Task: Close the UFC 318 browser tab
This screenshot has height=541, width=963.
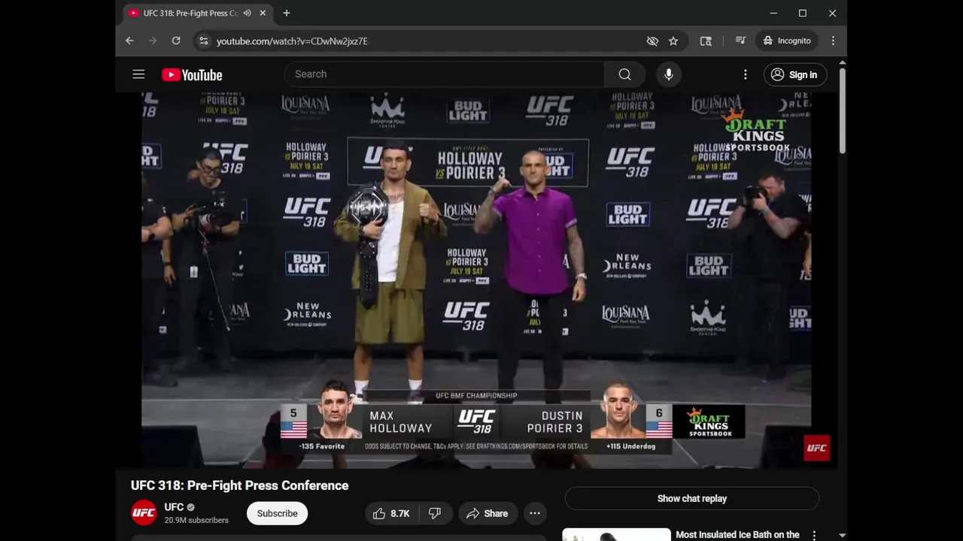Action: point(263,13)
